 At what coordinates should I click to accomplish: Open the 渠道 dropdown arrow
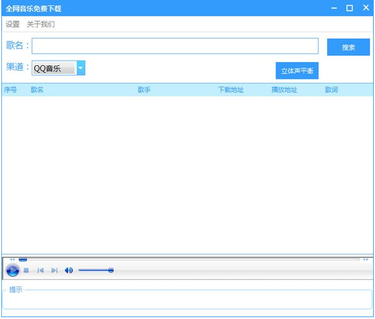81,68
